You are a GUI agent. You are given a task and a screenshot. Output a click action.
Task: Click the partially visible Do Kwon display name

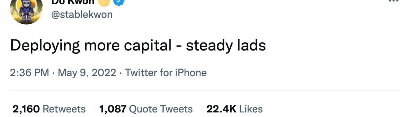pyautogui.click(x=72, y=2)
